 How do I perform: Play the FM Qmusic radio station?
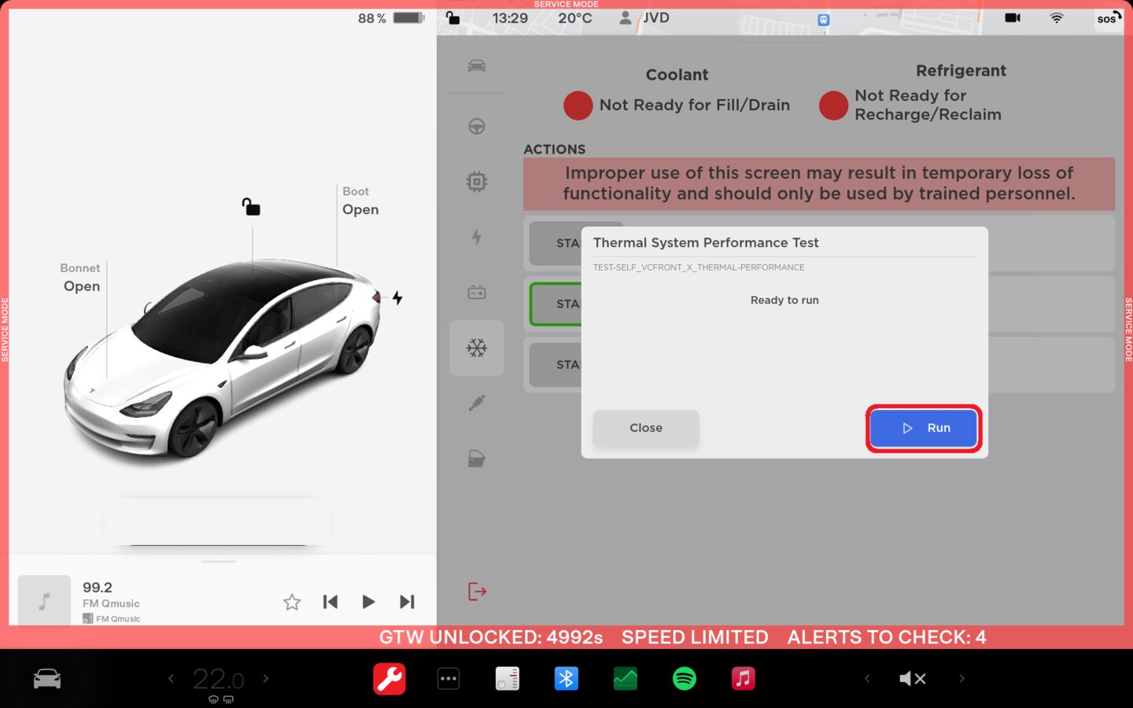pos(368,602)
